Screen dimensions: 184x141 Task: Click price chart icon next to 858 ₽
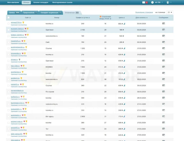pyautogui.click(x=124, y=92)
